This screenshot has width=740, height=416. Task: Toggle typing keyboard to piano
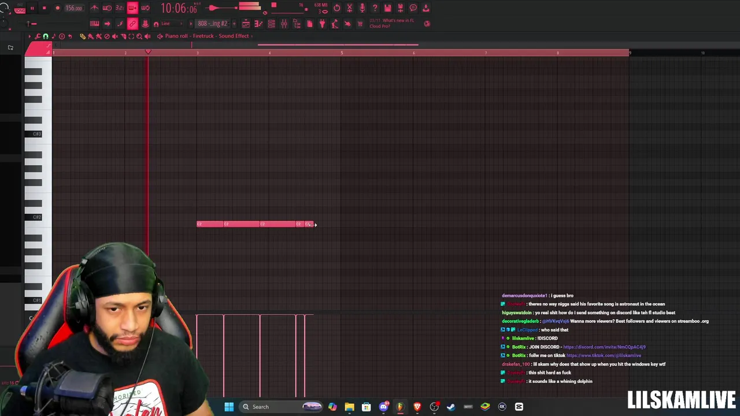(x=94, y=24)
